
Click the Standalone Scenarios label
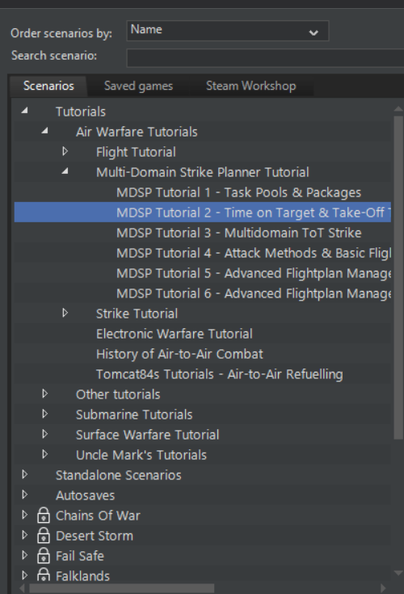tap(119, 475)
